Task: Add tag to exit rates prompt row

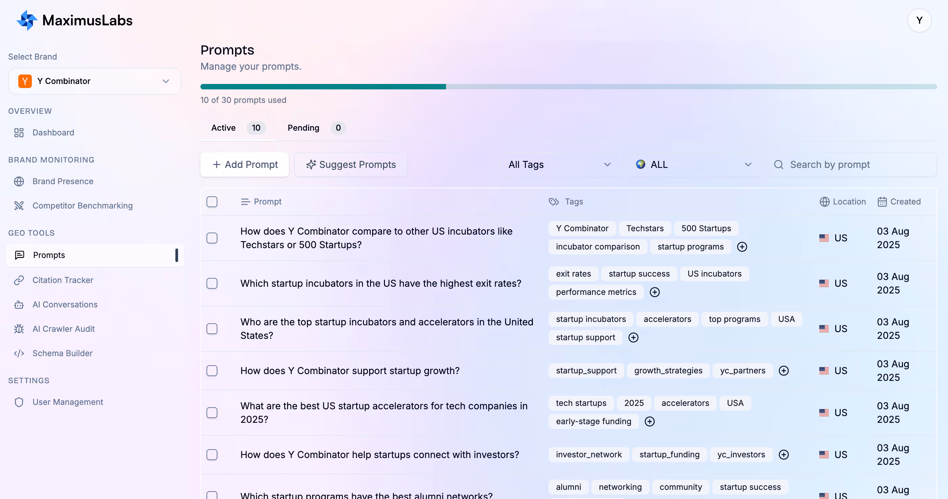Action: click(x=654, y=292)
